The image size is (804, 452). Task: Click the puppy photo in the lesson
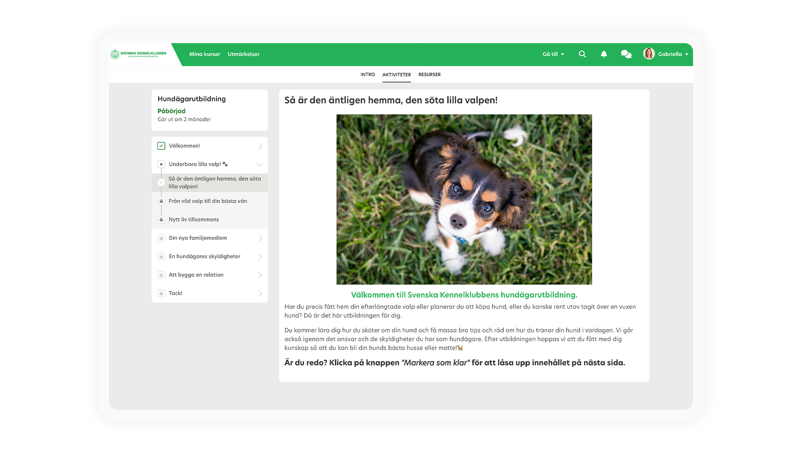[464, 199]
